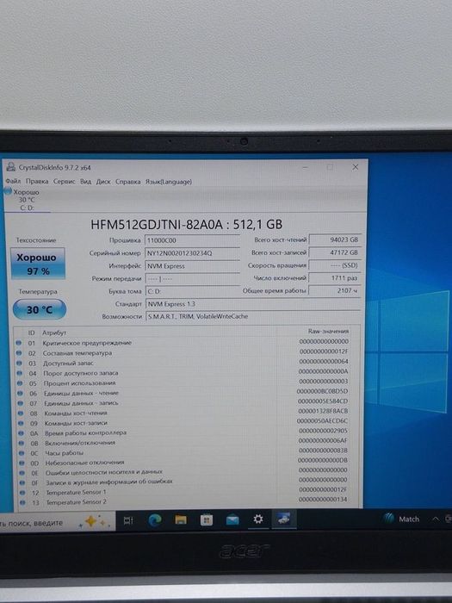Click the taskbar search box
The width and height of the screenshot is (452, 603).
tap(58, 522)
